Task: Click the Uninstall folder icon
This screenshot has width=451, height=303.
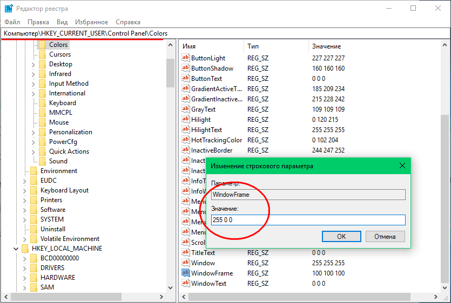Action: (33, 229)
